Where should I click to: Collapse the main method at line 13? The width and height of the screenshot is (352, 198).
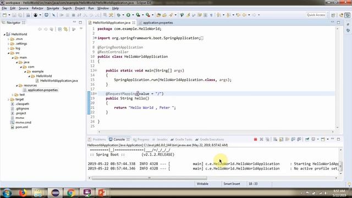95,70
